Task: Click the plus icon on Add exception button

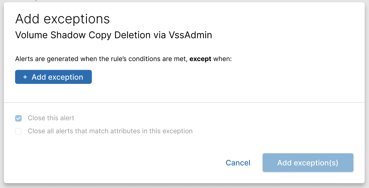Action: (x=25, y=77)
